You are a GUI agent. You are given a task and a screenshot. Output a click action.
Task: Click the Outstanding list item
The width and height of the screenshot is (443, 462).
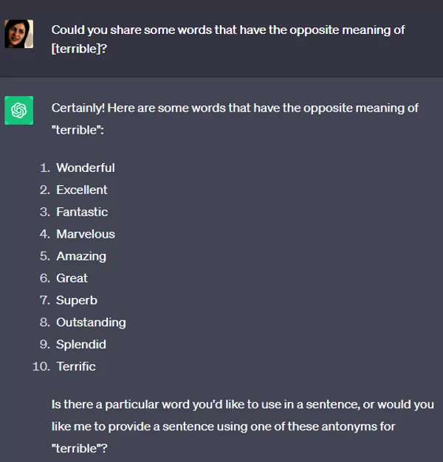[x=91, y=323]
